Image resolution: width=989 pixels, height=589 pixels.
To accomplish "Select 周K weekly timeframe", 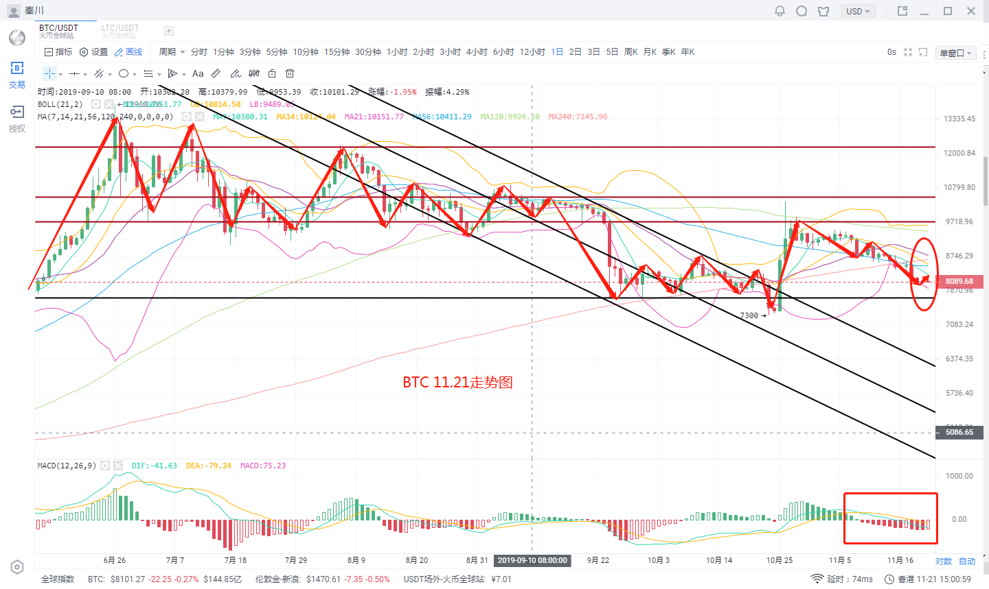I will coord(631,52).
